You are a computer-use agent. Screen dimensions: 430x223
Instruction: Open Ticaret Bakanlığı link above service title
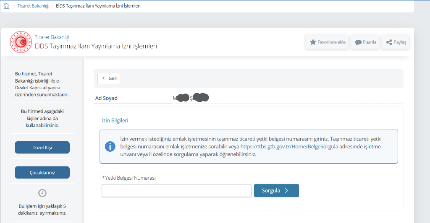coord(52,37)
